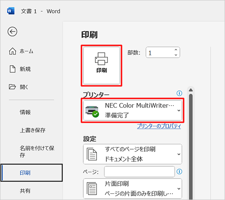The height and width of the screenshot is (200, 225).
Task: Click the info icon beside the ページ field
Action: click(180, 171)
